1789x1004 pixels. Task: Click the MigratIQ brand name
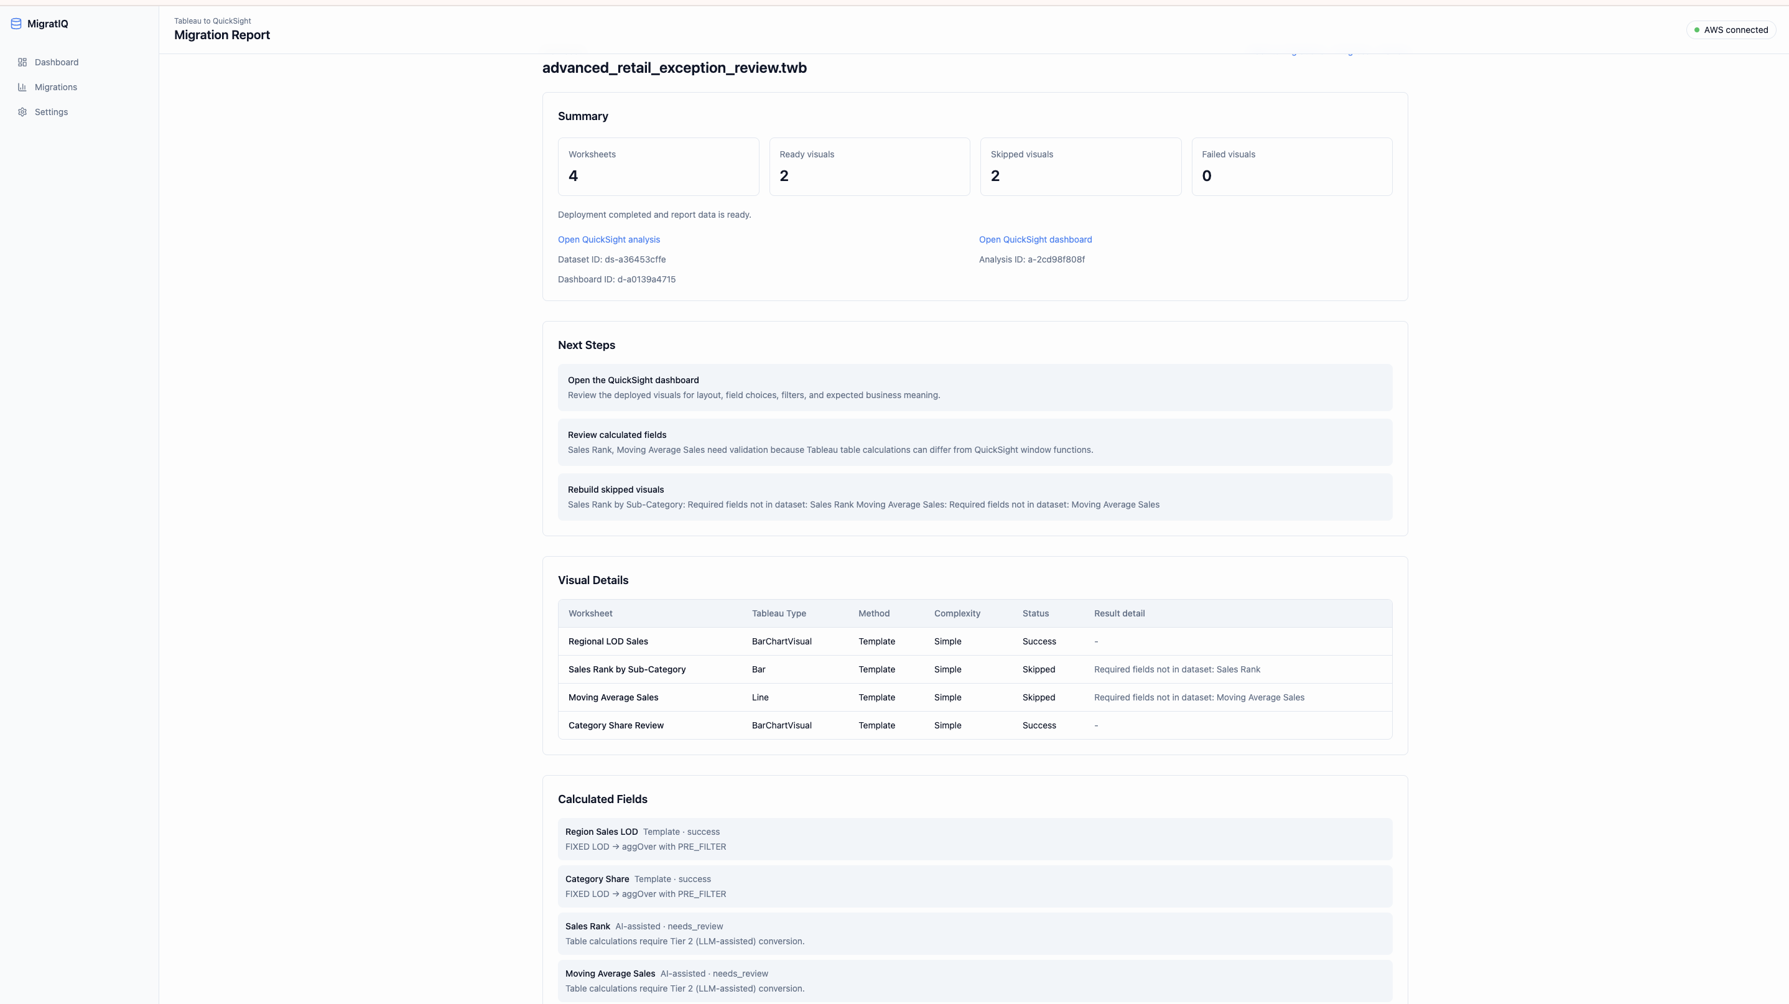[x=48, y=24]
